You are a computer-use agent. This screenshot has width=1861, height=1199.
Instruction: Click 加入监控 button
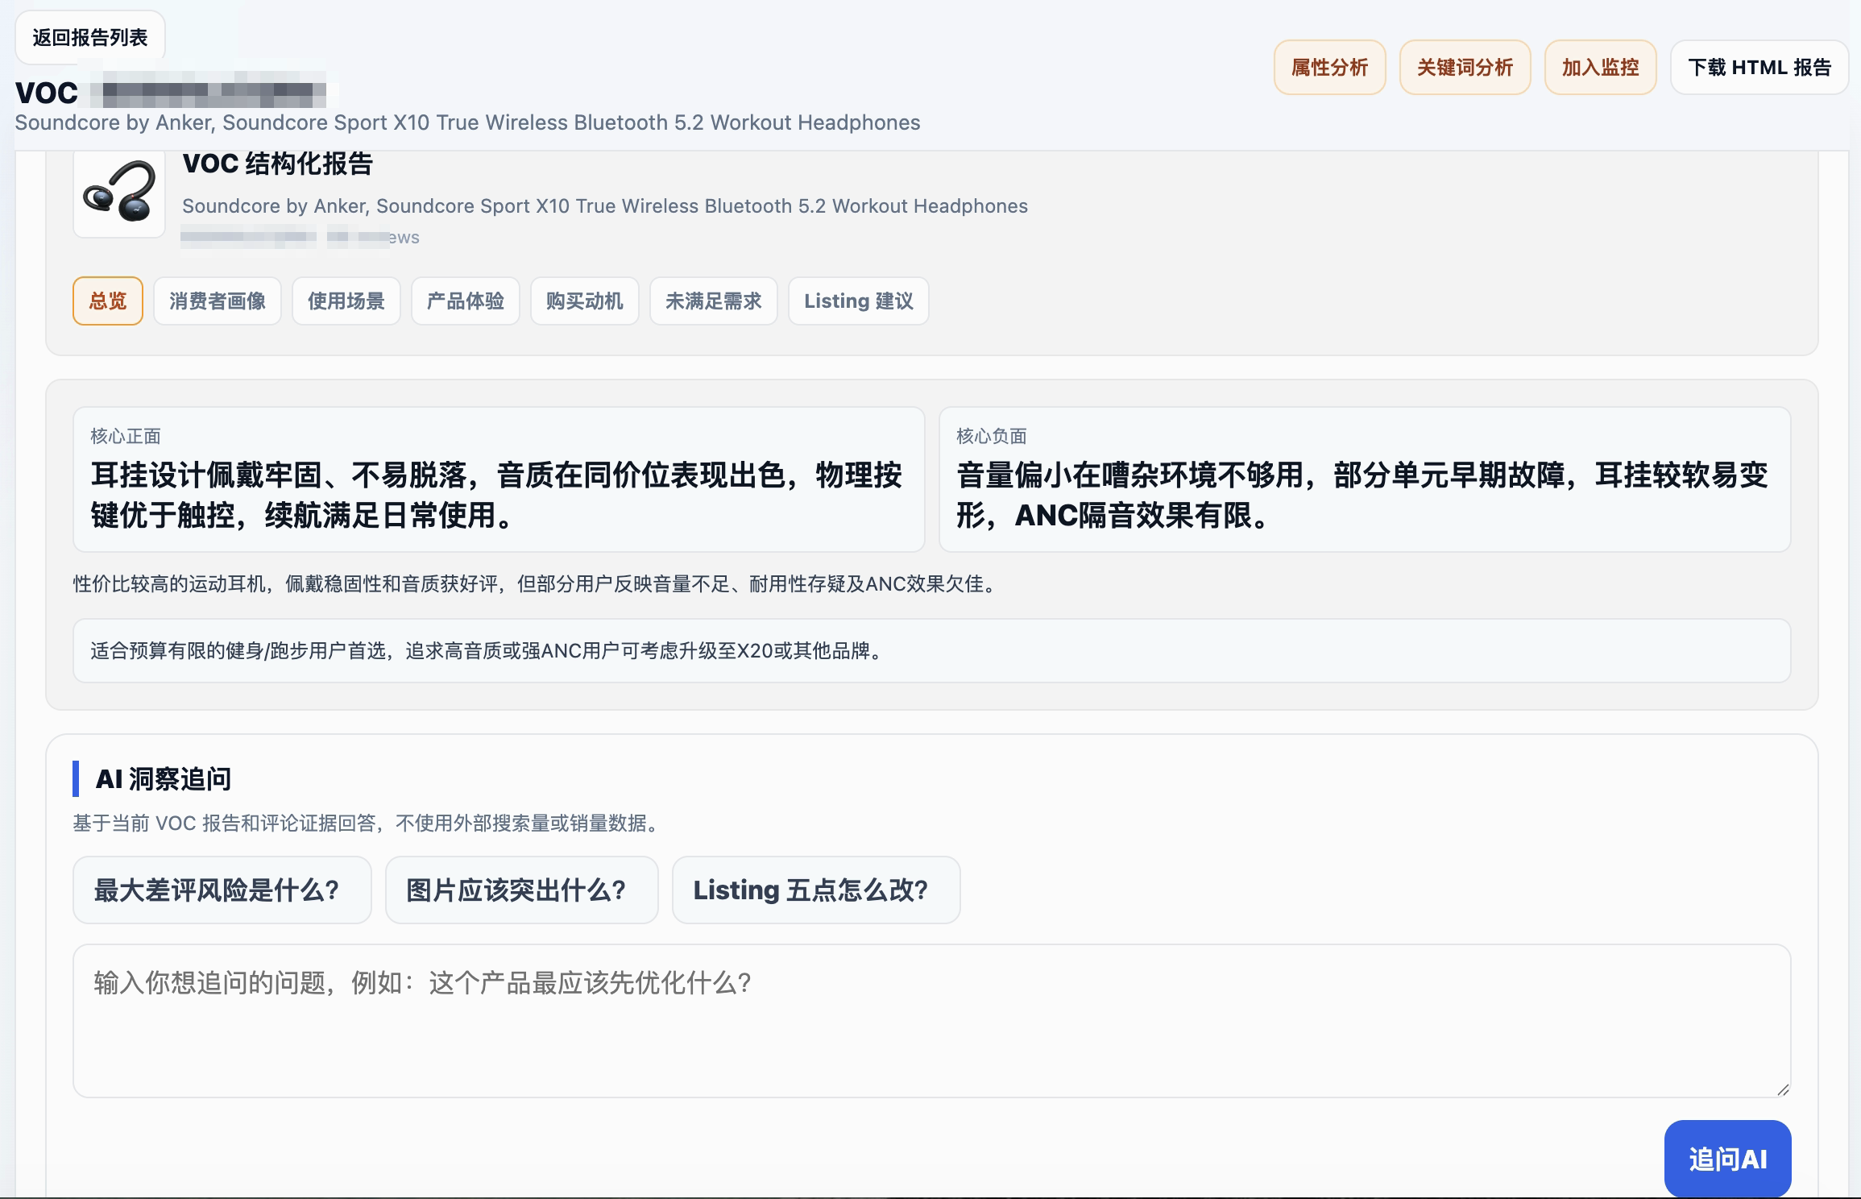tap(1600, 67)
